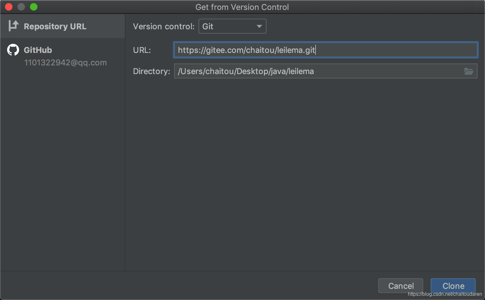Click the Clone button
This screenshot has width=485, height=300.
tap(453, 286)
